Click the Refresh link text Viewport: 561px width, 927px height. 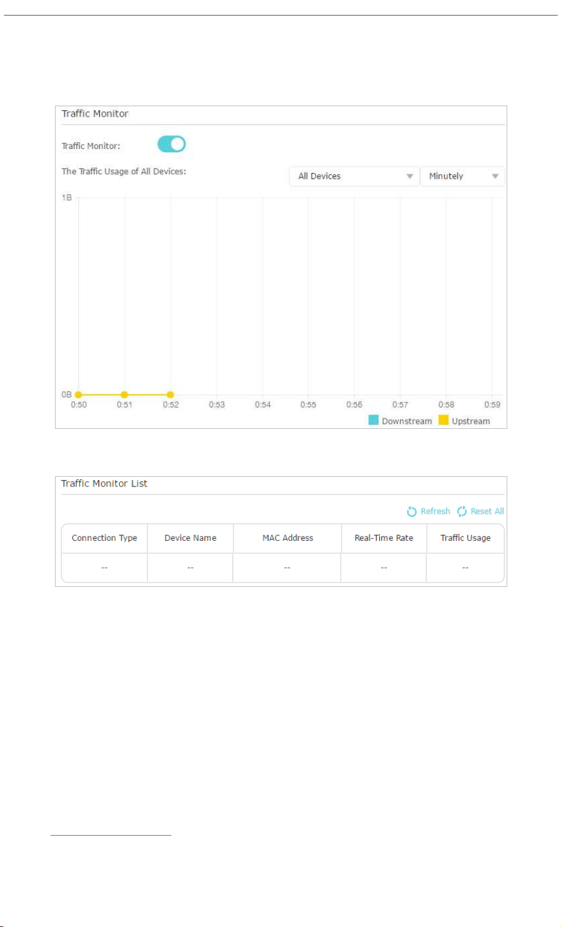point(435,511)
